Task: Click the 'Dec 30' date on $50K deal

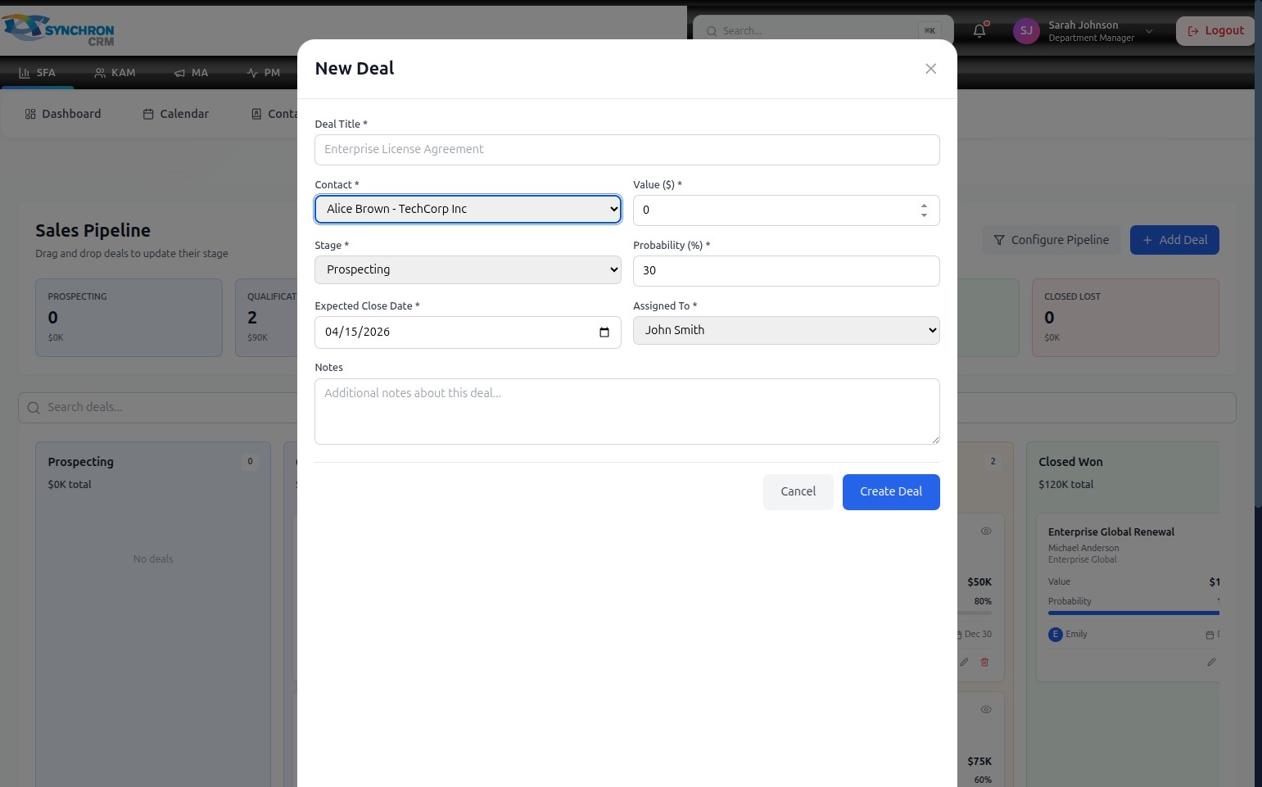Action: pos(978,635)
